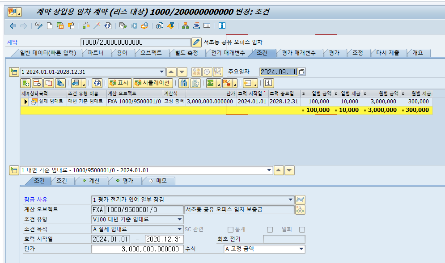Open the sigma total dropdown arrow
This screenshot has width=445, height=263.
point(219,83)
